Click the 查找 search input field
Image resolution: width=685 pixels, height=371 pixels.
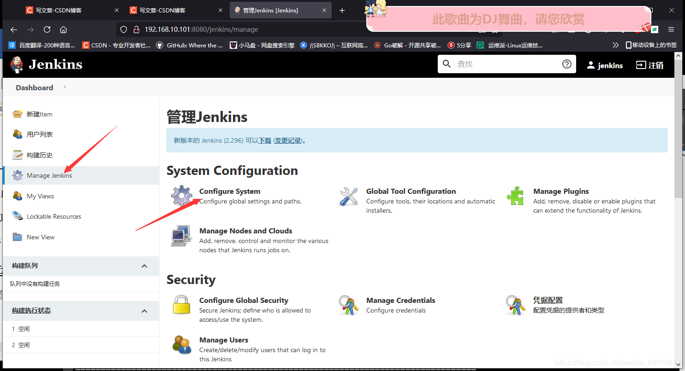[507, 64]
